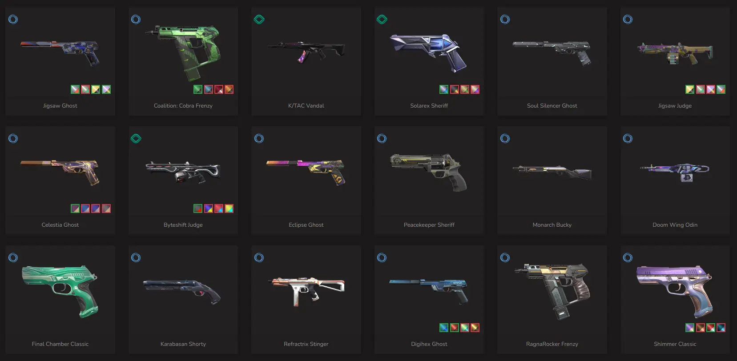Select the third variant swatch of Celestia Ghost
Screen dimensions: 737x361
[x=96, y=209]
